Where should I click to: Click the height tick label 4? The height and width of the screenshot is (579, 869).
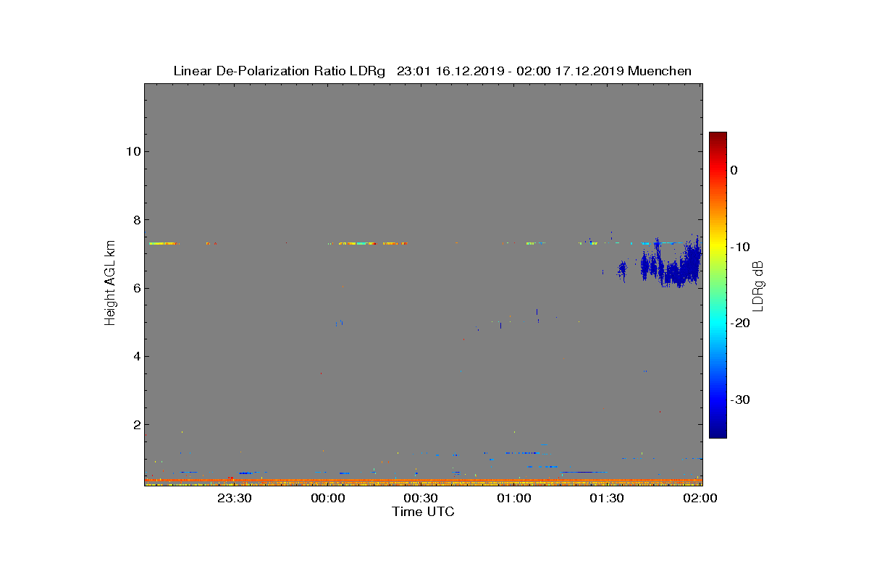point(135,356)
